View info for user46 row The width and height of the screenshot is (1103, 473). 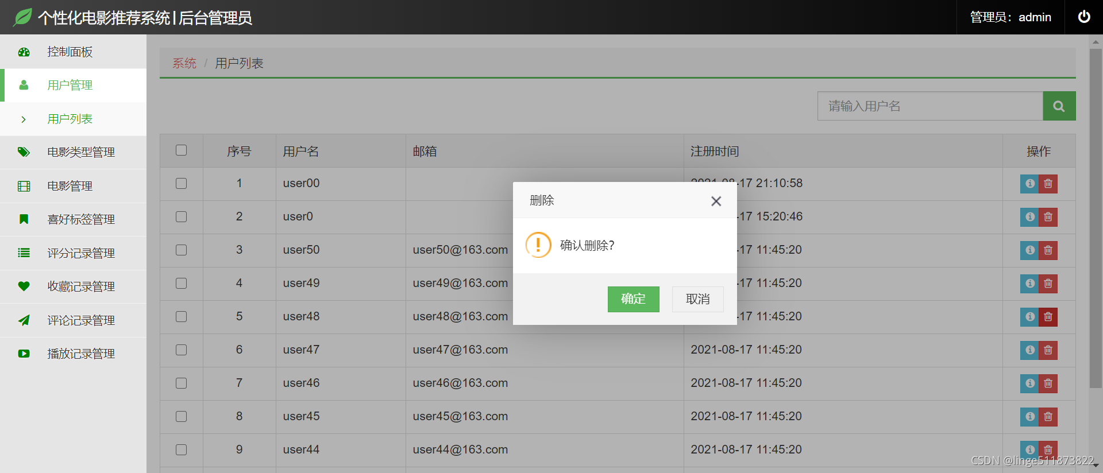(1029, 383)
